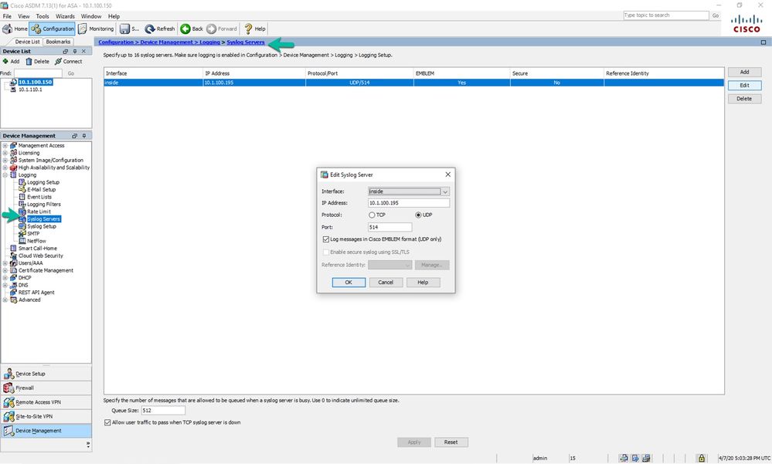This screenshot has height=464, width=772.
Task: Select the TCP protocol radio button
Action: pos(372,215)
